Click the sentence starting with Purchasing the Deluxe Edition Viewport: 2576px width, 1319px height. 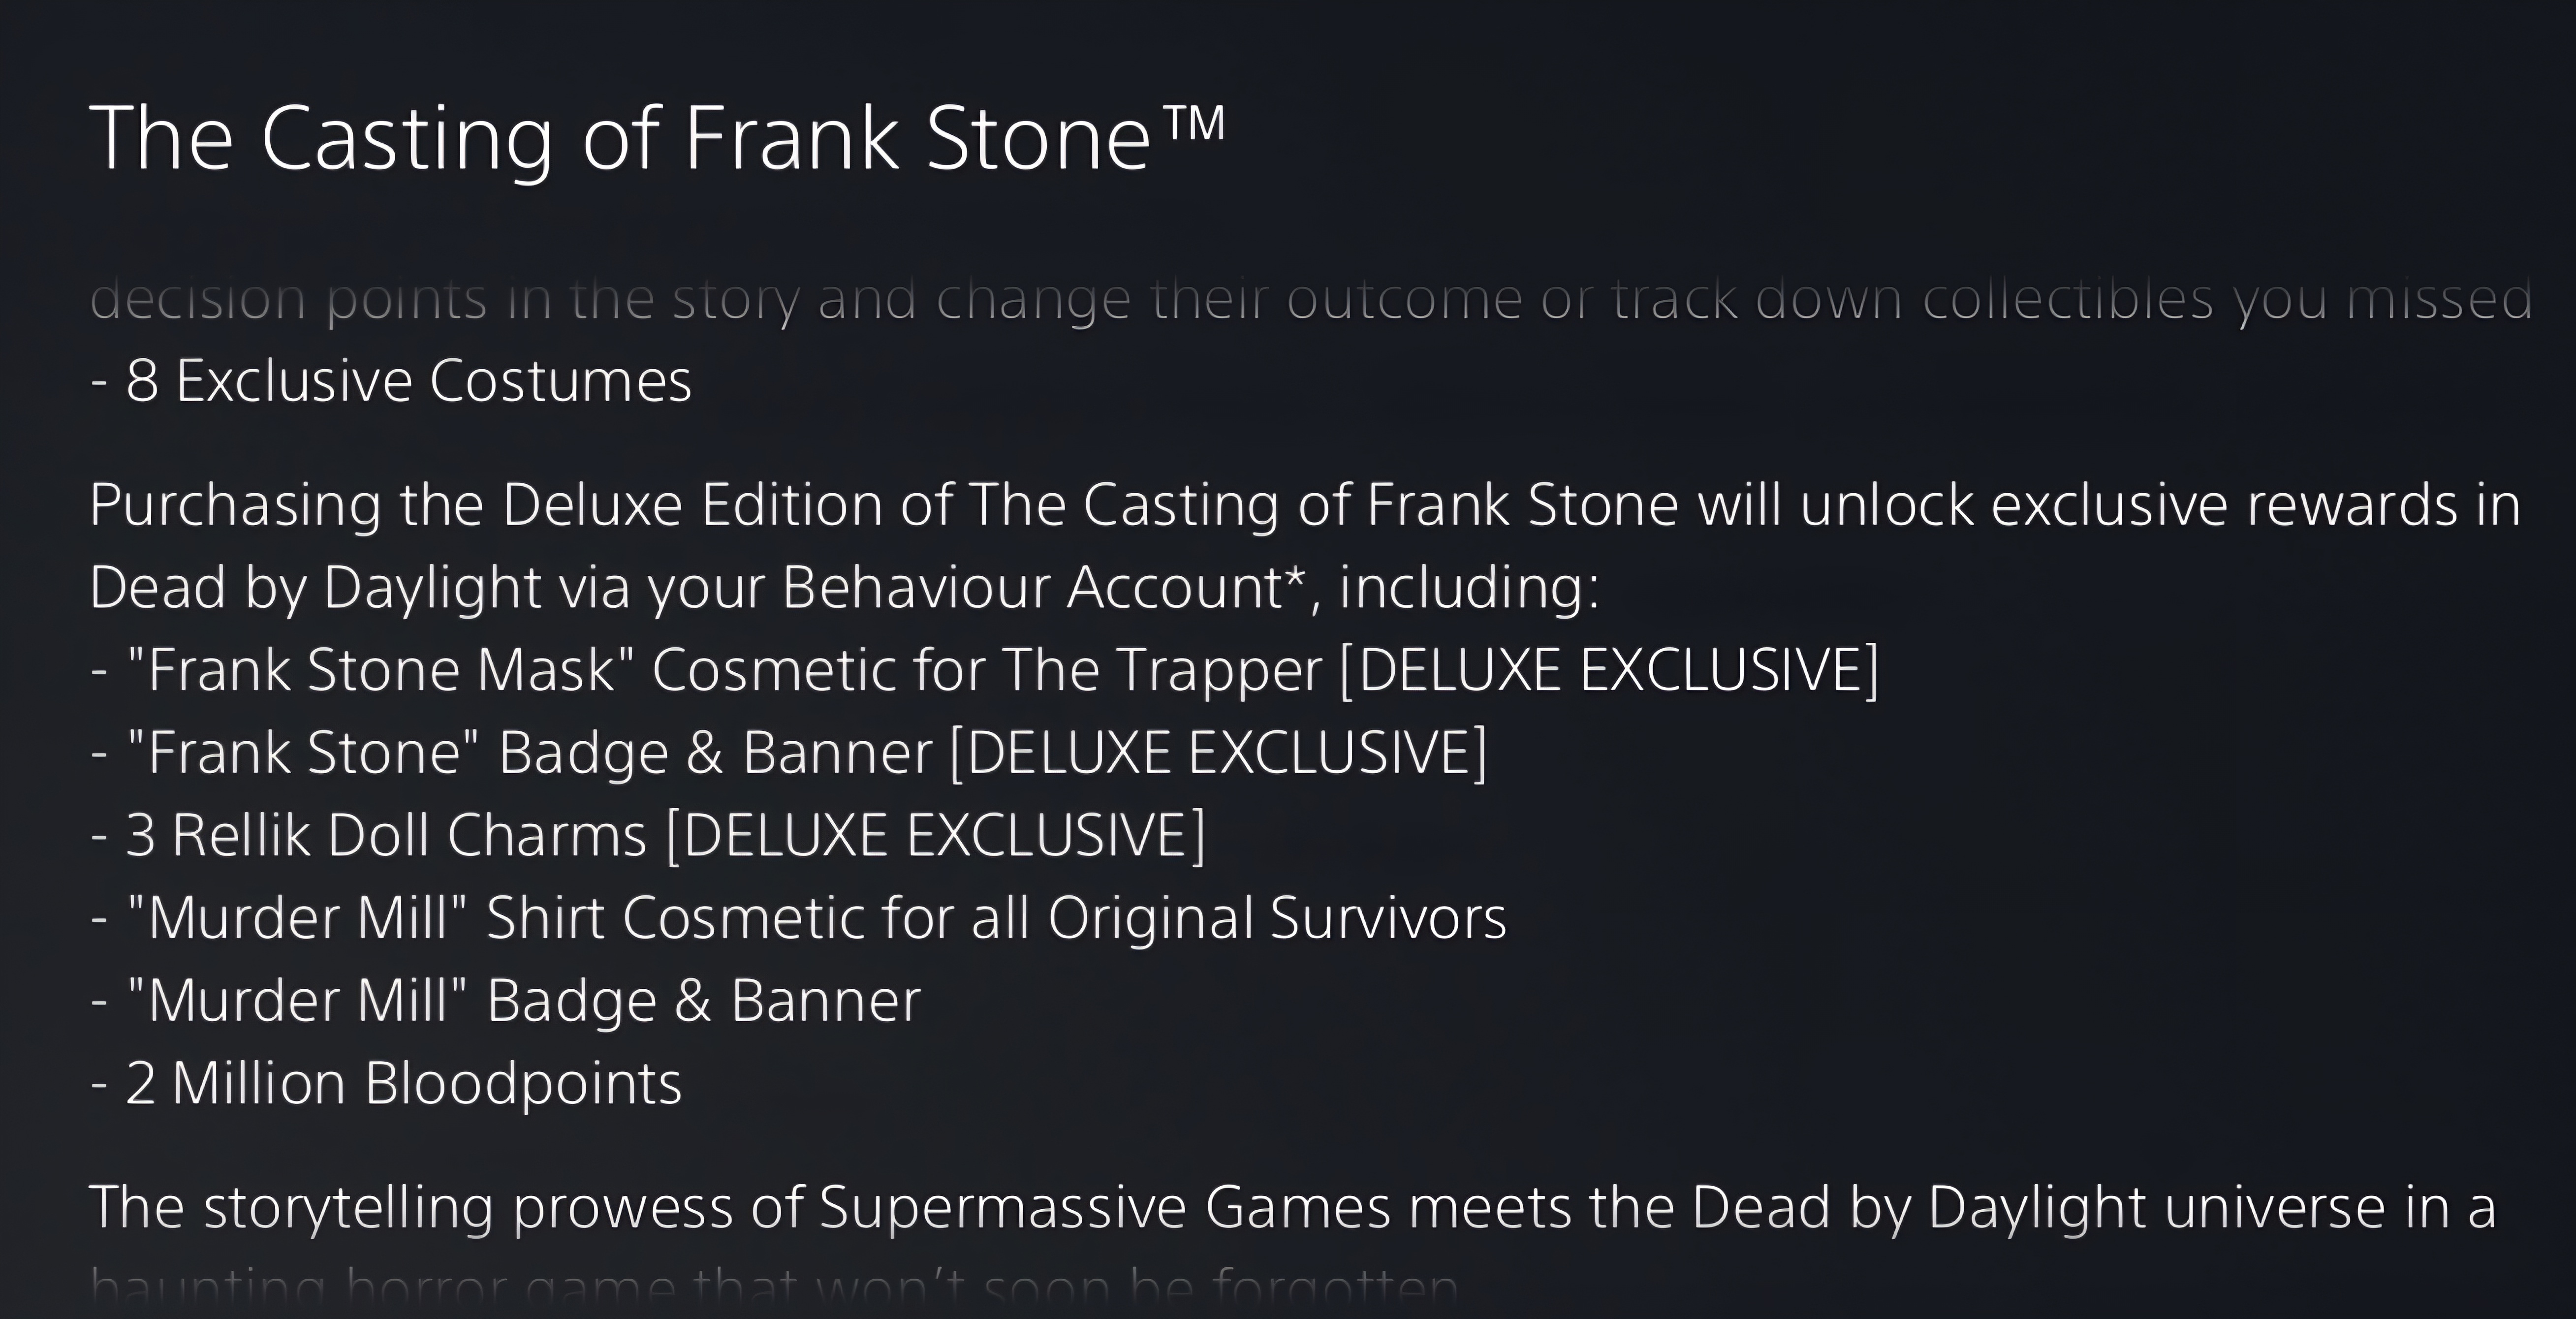[x=1304, y=505]
